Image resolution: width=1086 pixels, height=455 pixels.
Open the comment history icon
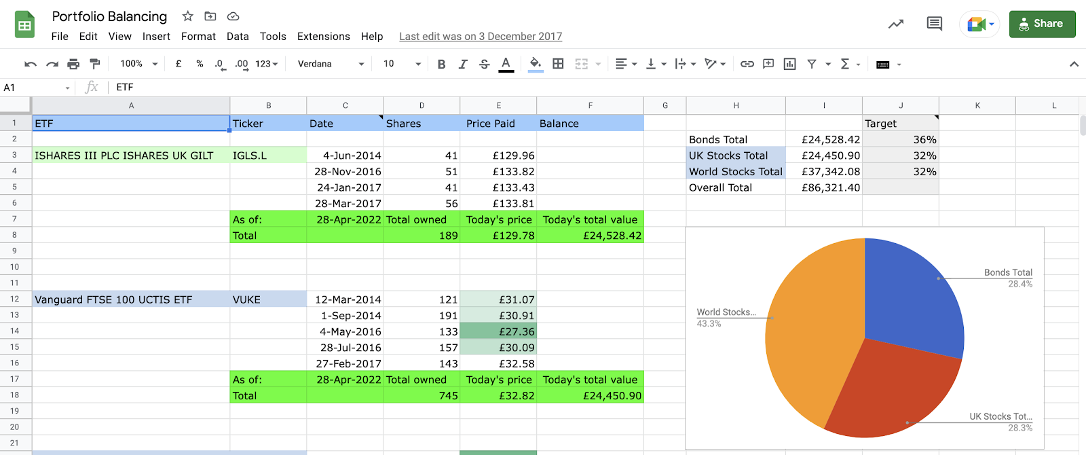coord(935,24)
